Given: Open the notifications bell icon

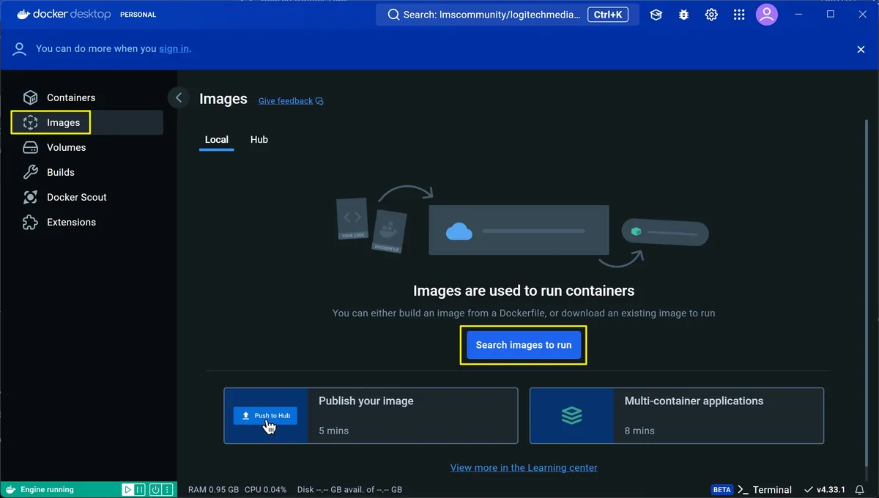Looking at the screenshot, I should tap(860, 489).
